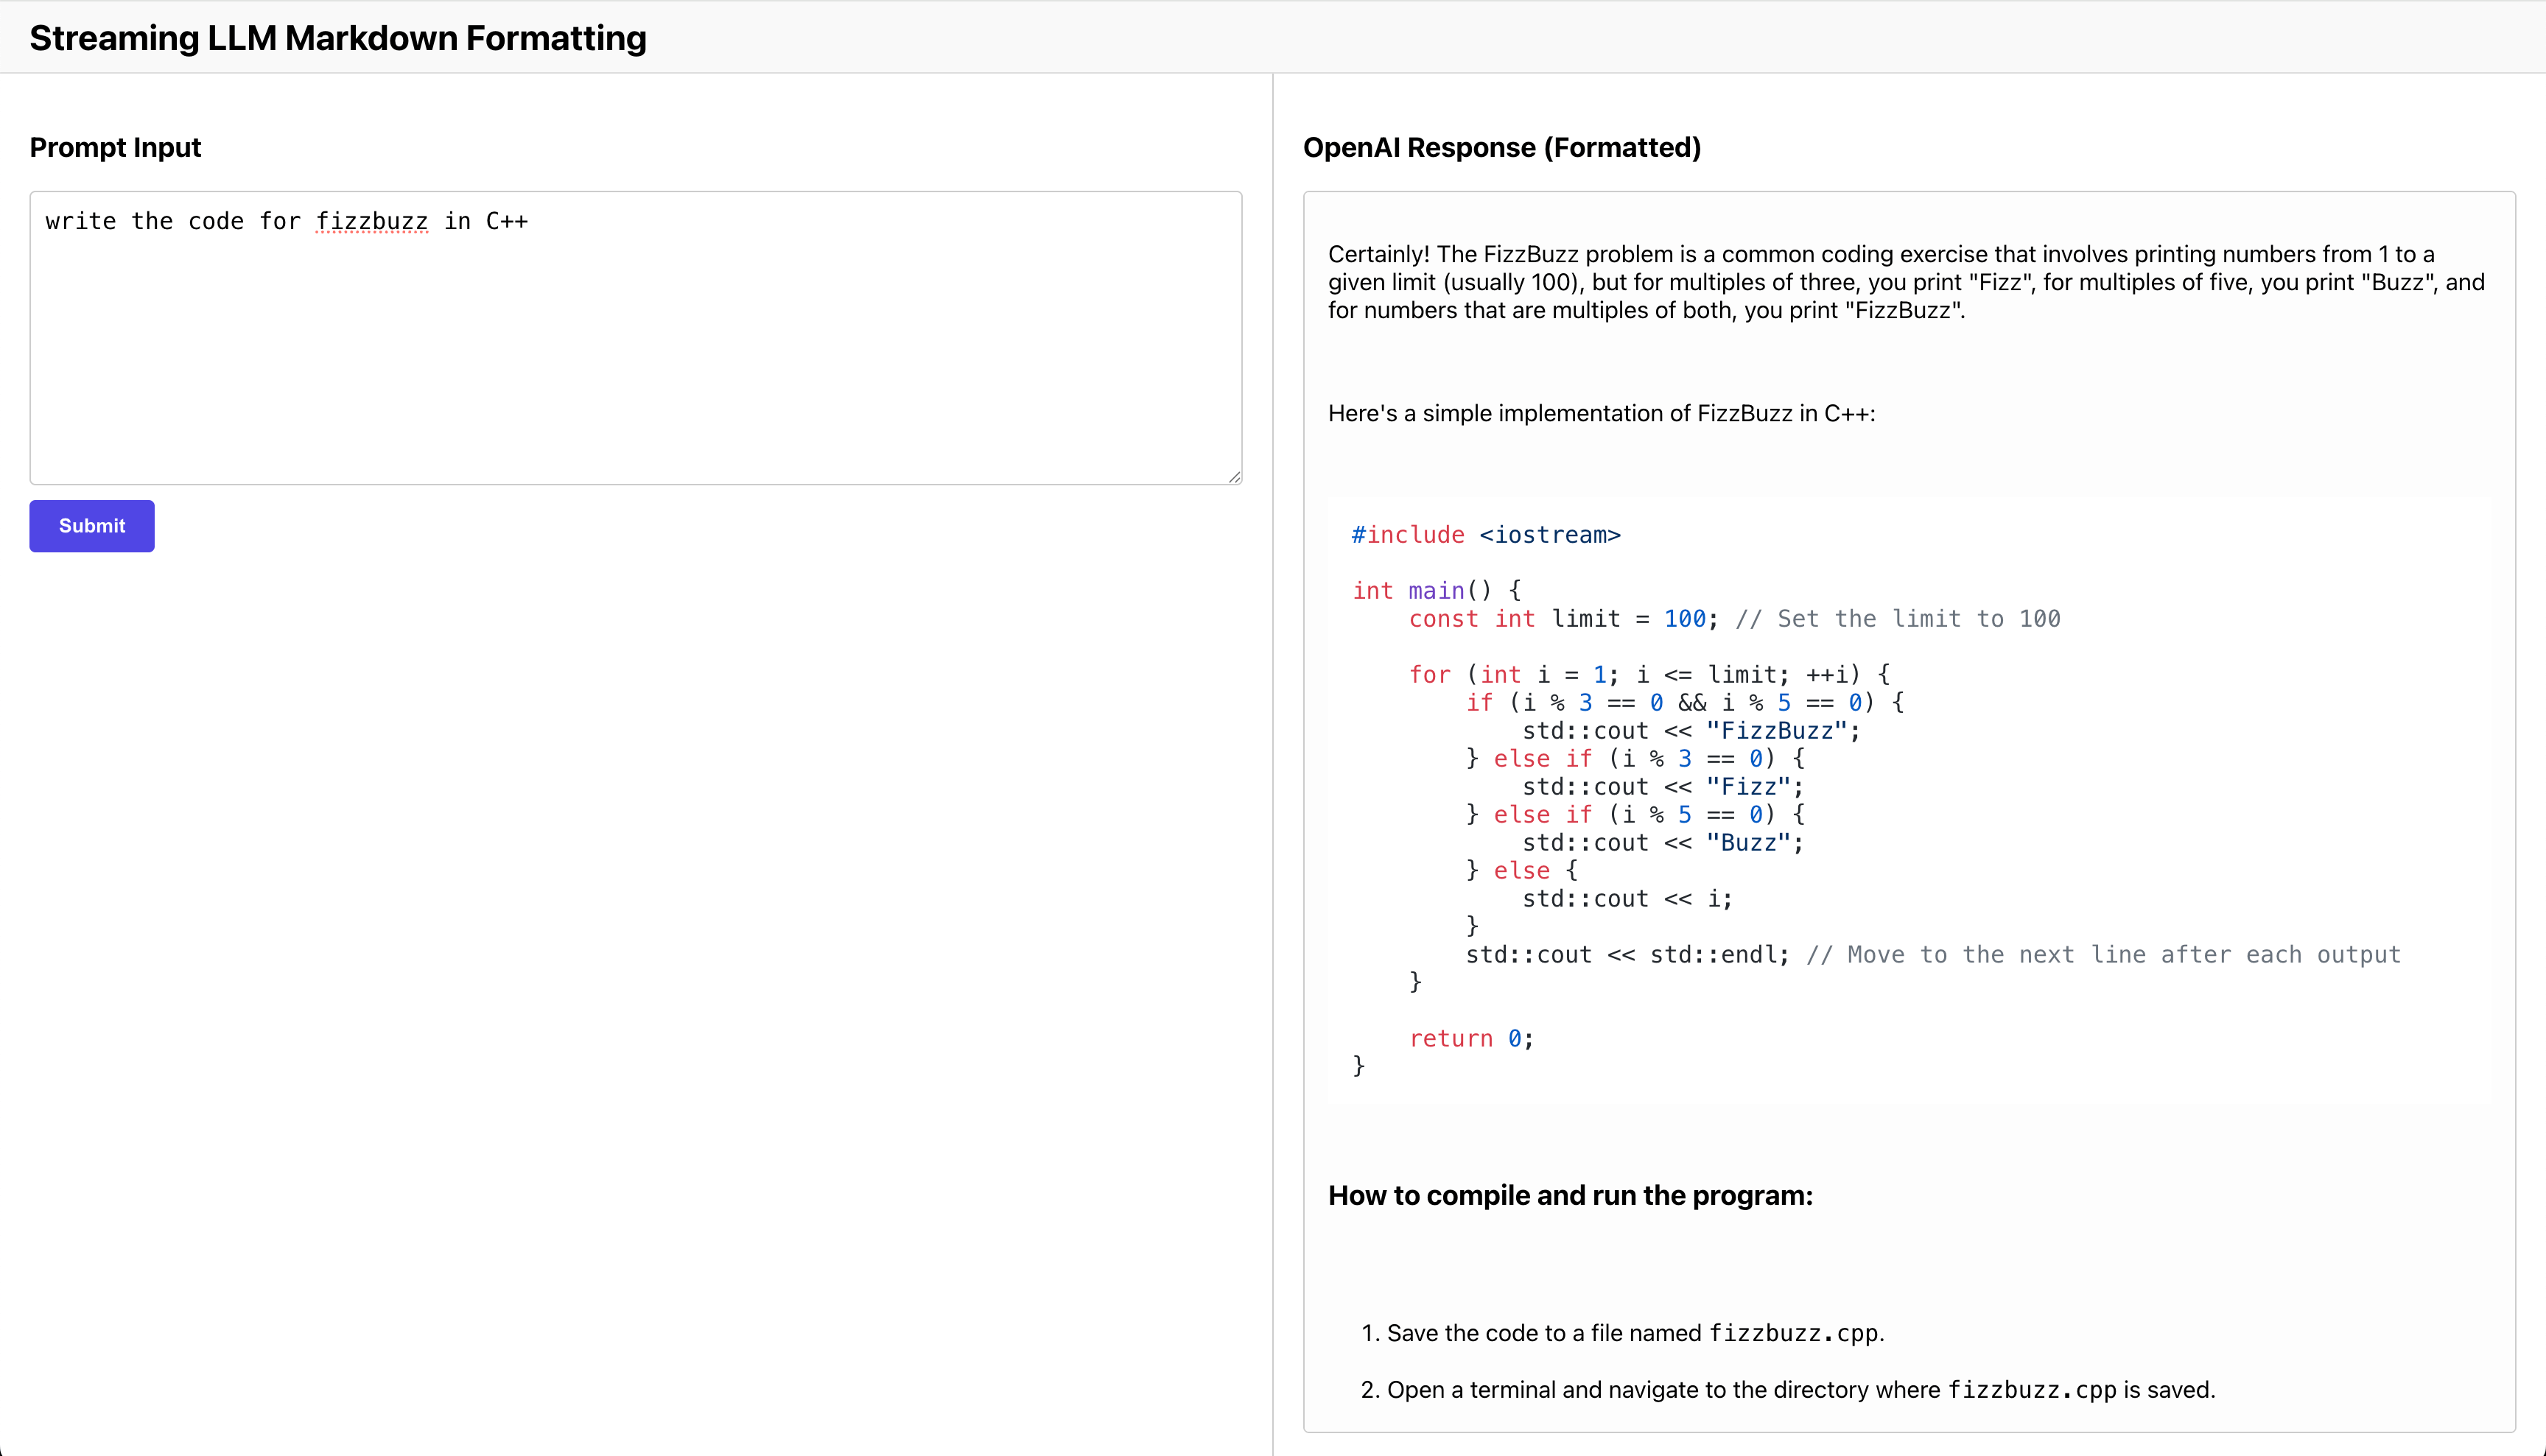2546x1456 pixels.
Task: Click inside the prompt input textarea
Action: click(x=636, y=350)
